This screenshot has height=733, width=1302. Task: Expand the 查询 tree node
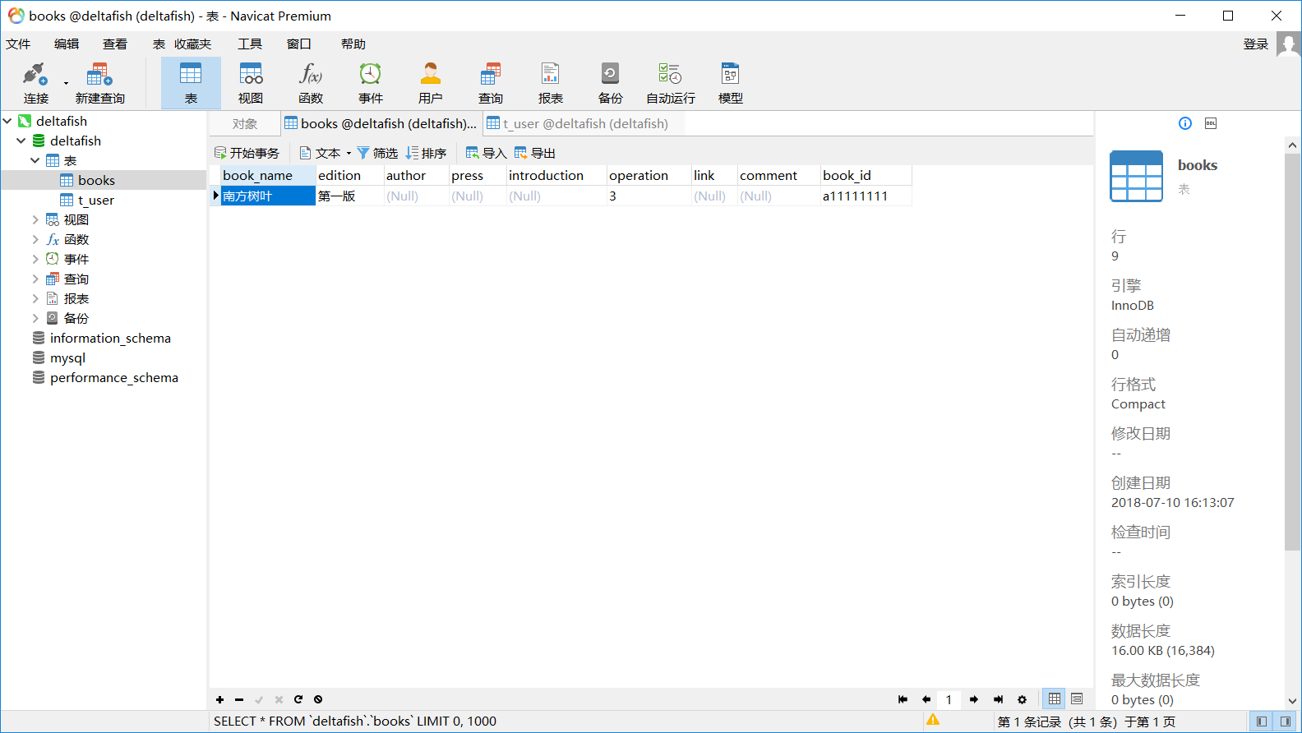point(35,279)
